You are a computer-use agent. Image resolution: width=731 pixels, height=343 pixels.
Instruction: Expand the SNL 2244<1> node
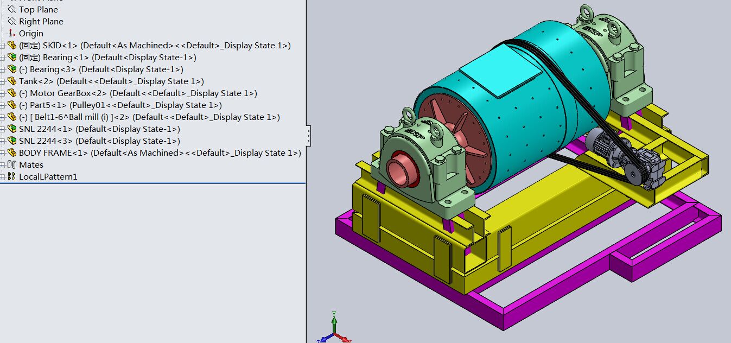pyautogui.click(x=3, y=129)
